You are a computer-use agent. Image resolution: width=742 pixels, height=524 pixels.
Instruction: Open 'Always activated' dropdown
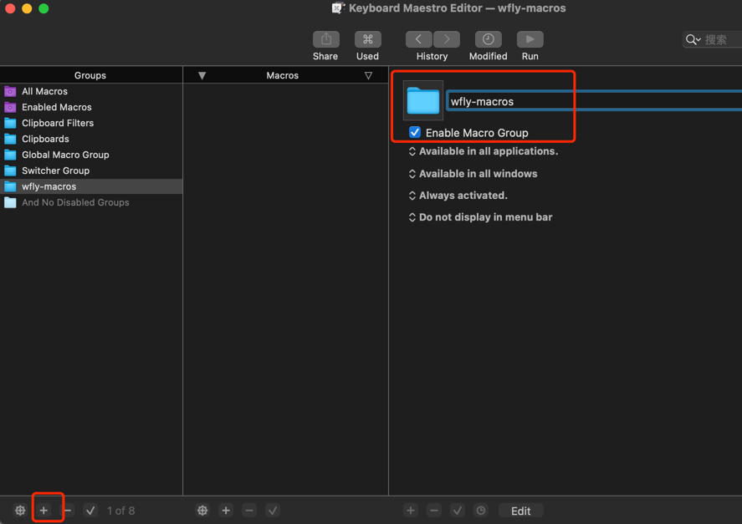click(458, 196)
